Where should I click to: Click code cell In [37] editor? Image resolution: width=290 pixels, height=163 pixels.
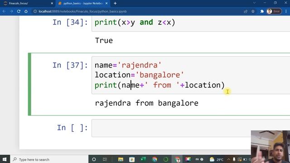point(191,75)
